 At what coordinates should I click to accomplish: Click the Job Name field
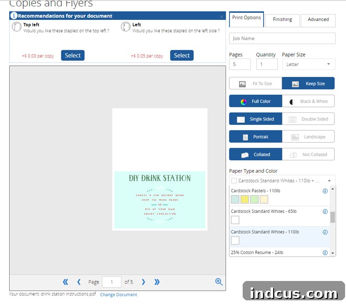click(x=282, y=38)
